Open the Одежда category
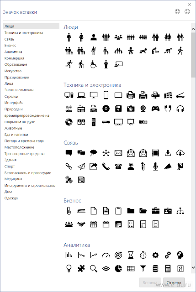Viewport: 196px width, 292px height. point(11,198)
